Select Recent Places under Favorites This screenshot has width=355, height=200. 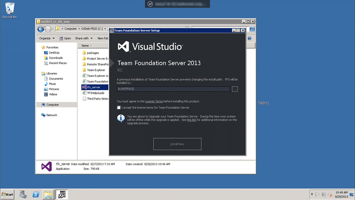(x=55, y=63)
